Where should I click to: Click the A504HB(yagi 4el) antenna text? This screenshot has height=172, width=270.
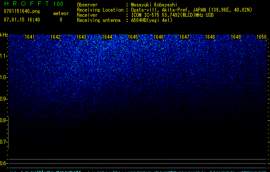pyautogui.click(x=152, y=20)
